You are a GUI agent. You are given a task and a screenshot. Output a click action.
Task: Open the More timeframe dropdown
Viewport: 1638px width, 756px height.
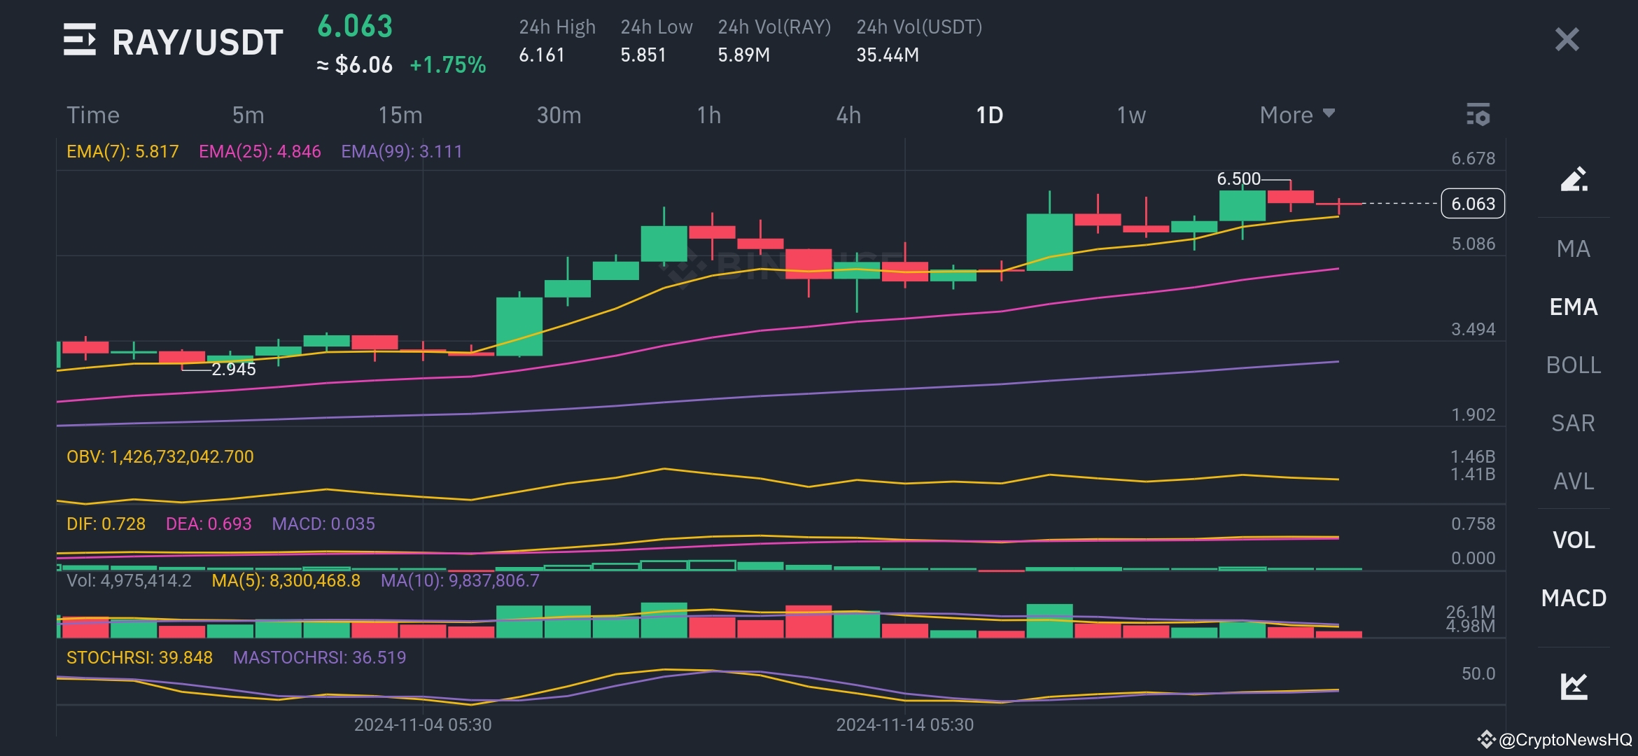pos(1296,115)
